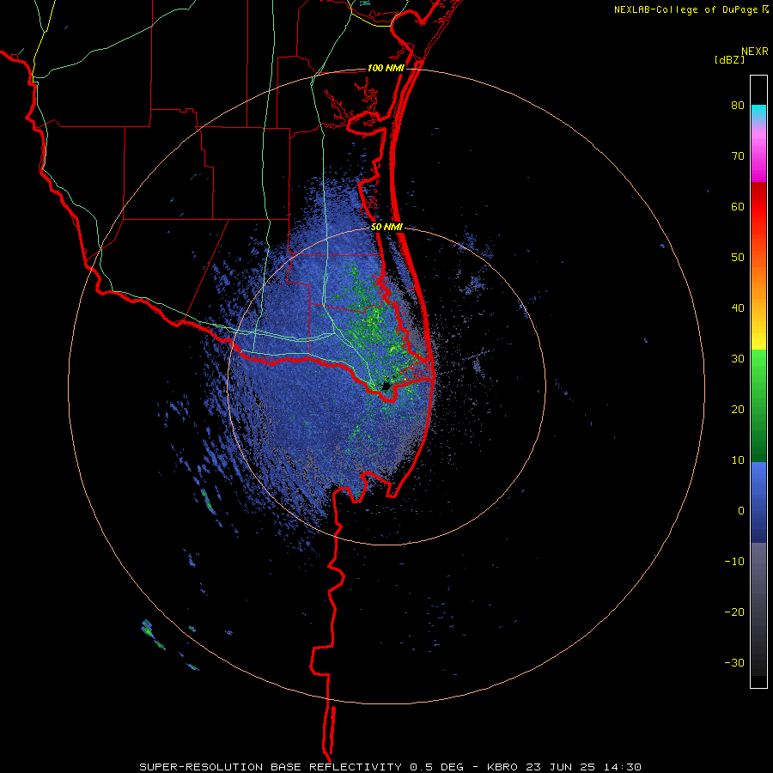773x773 pixels.
Task: Click the dBZ reflectivity color bar
Action: point(758,381)
